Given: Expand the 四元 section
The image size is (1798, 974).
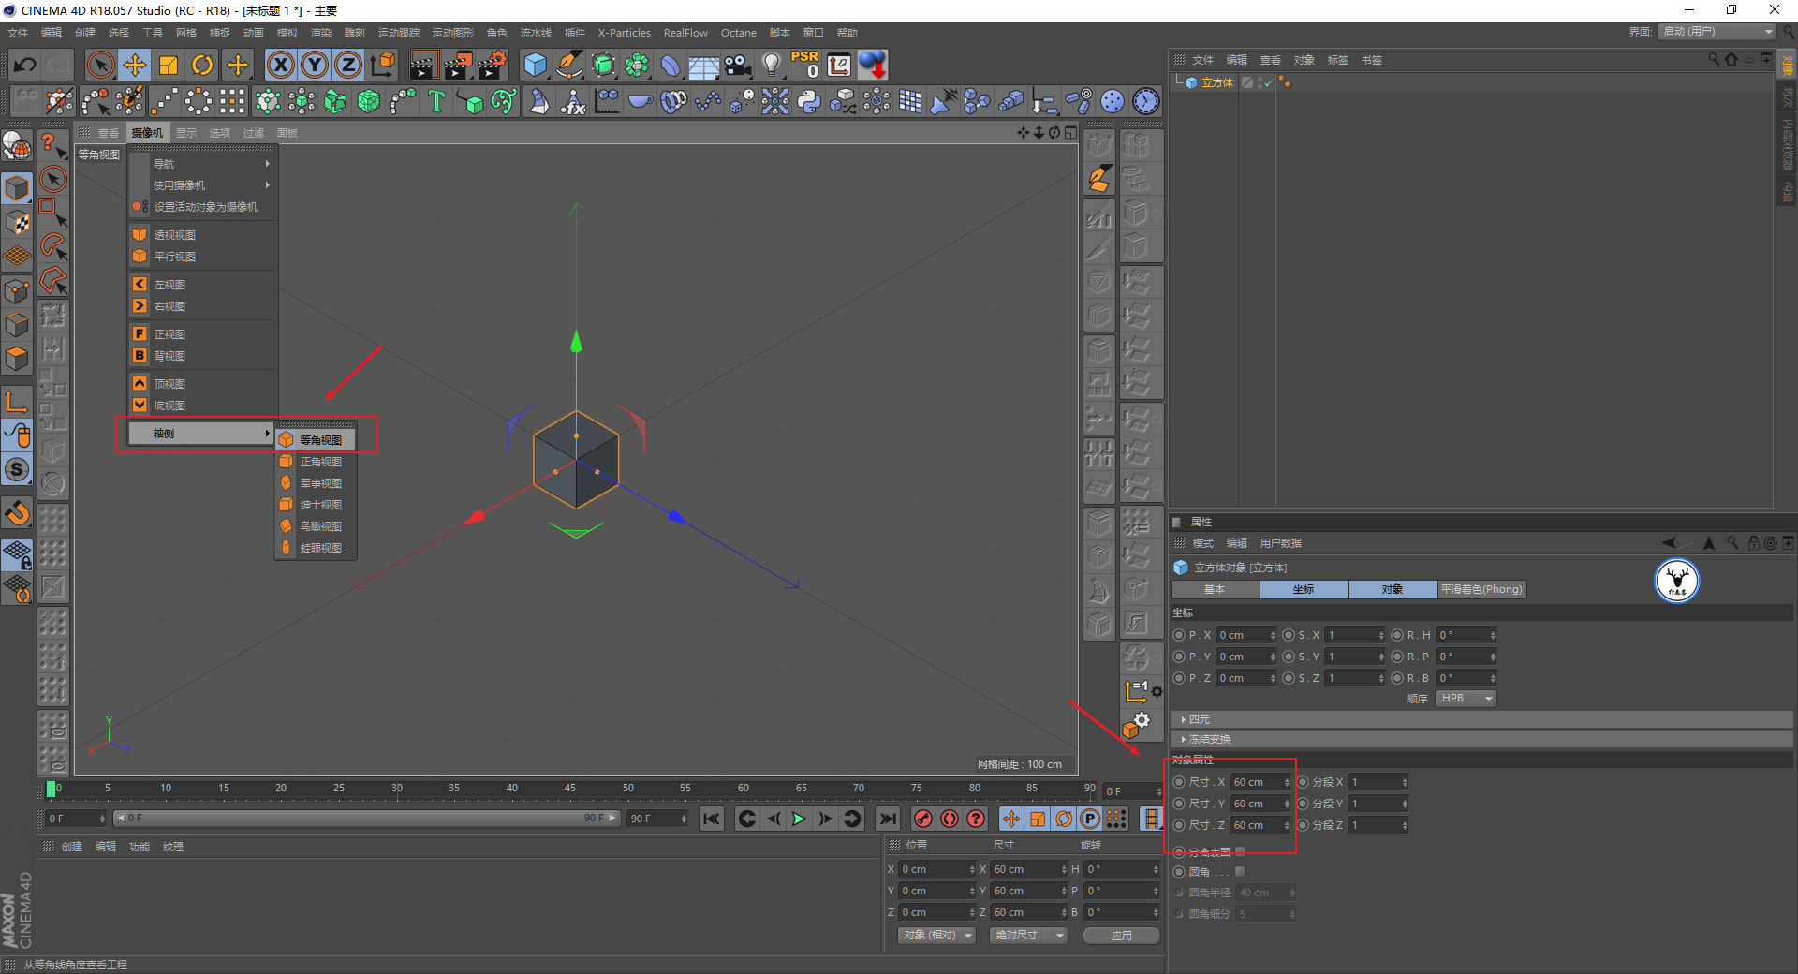Looking at the screenshot, I should pos(1481,719).
